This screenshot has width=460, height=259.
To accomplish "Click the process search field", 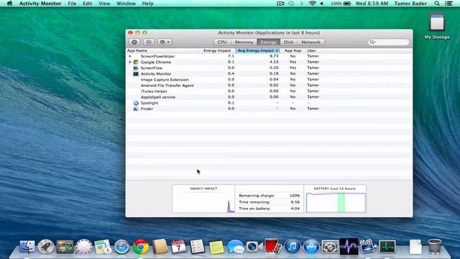I will [x=389, y=42].
